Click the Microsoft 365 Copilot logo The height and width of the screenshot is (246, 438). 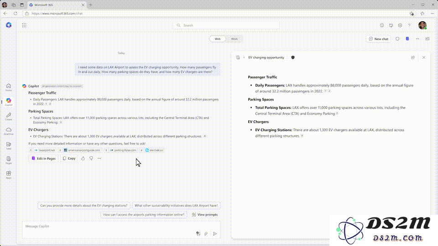pyautogui.click(x=9, y=25)
